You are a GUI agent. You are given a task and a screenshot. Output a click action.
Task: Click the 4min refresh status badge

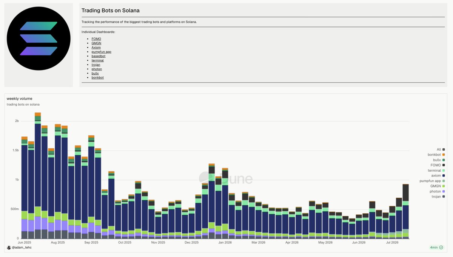(436, 248)
